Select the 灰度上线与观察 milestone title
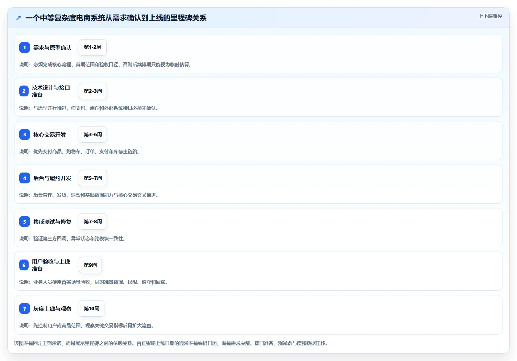 (x=52, y=308)
